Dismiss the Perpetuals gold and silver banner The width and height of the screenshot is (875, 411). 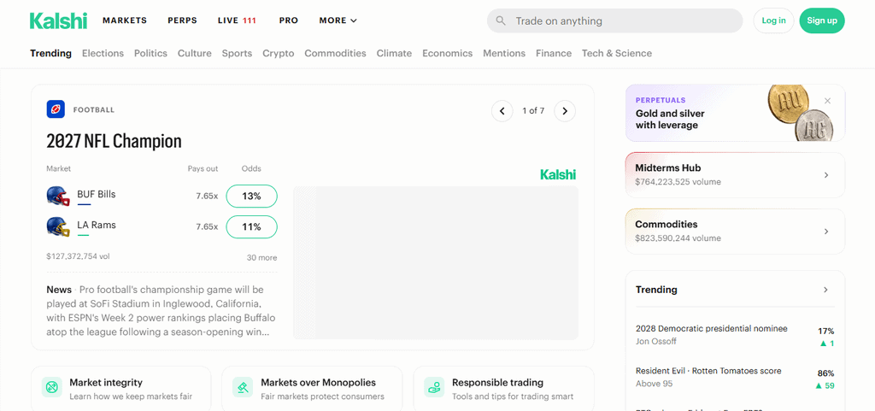(827, 101)
